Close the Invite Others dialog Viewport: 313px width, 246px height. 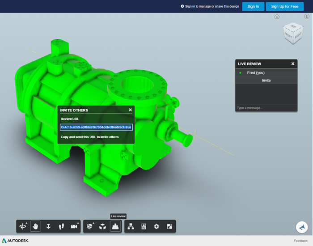(131, 110)
